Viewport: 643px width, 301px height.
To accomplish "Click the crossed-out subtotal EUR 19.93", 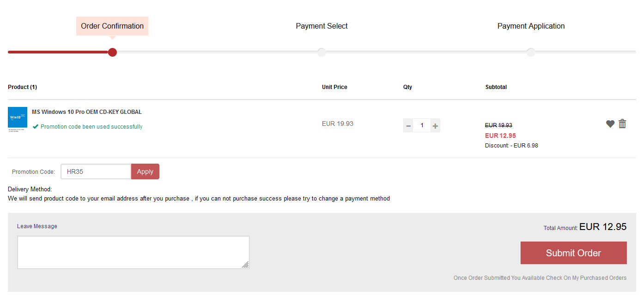I will (498, 125).
